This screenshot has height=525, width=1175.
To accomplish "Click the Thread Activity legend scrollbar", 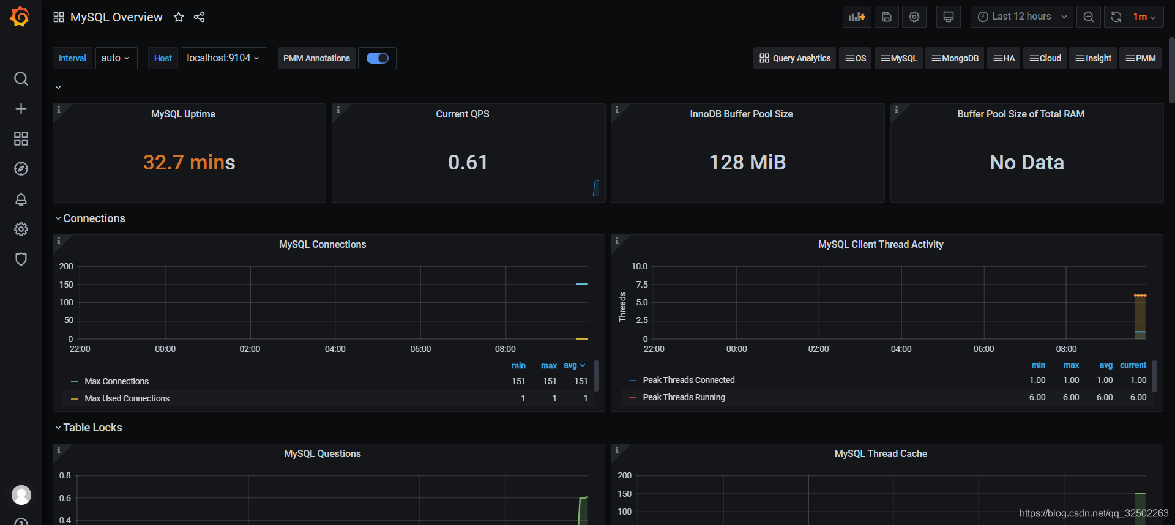I will click(1154, 376).
